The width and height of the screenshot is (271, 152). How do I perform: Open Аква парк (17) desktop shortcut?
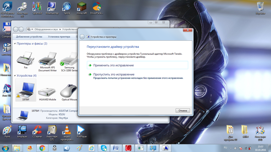pyautogui.click(x=52, y=133)
